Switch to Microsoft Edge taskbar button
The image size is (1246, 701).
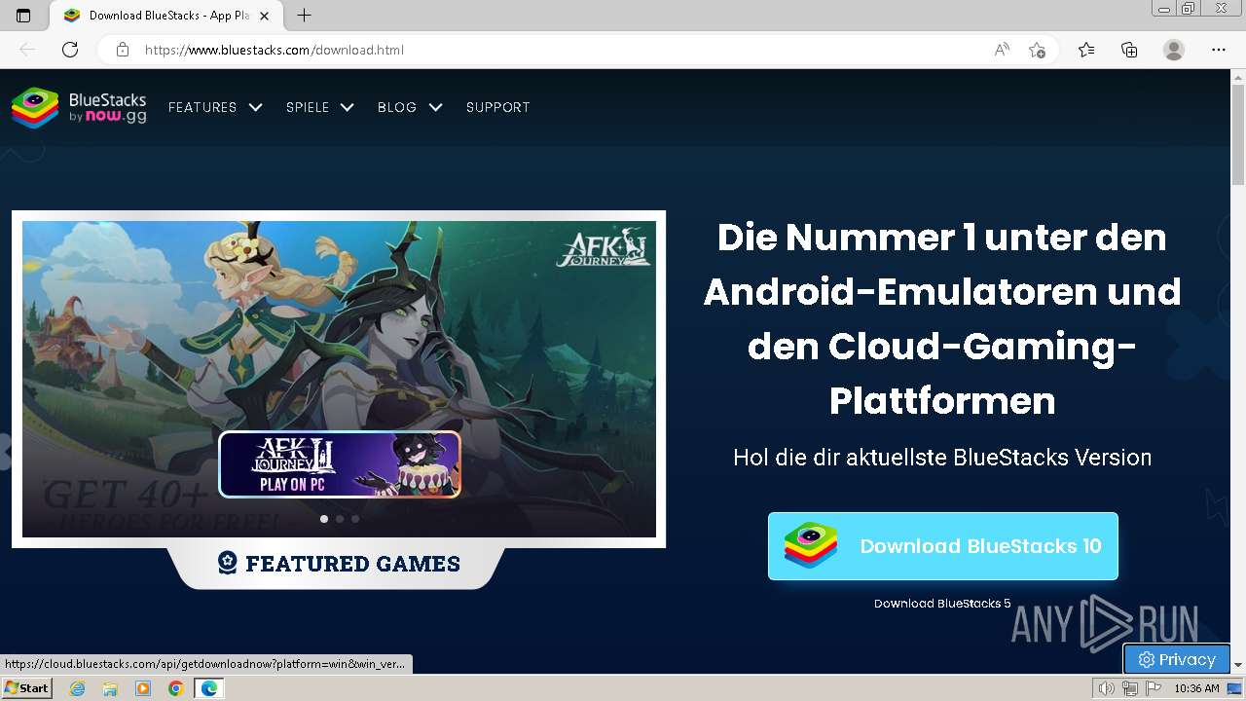209,688
